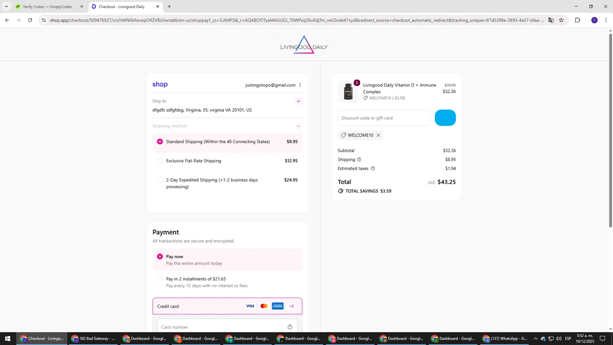Open the Windows notification center
This screenshot has height=345, width=613.
click(602, 338)
